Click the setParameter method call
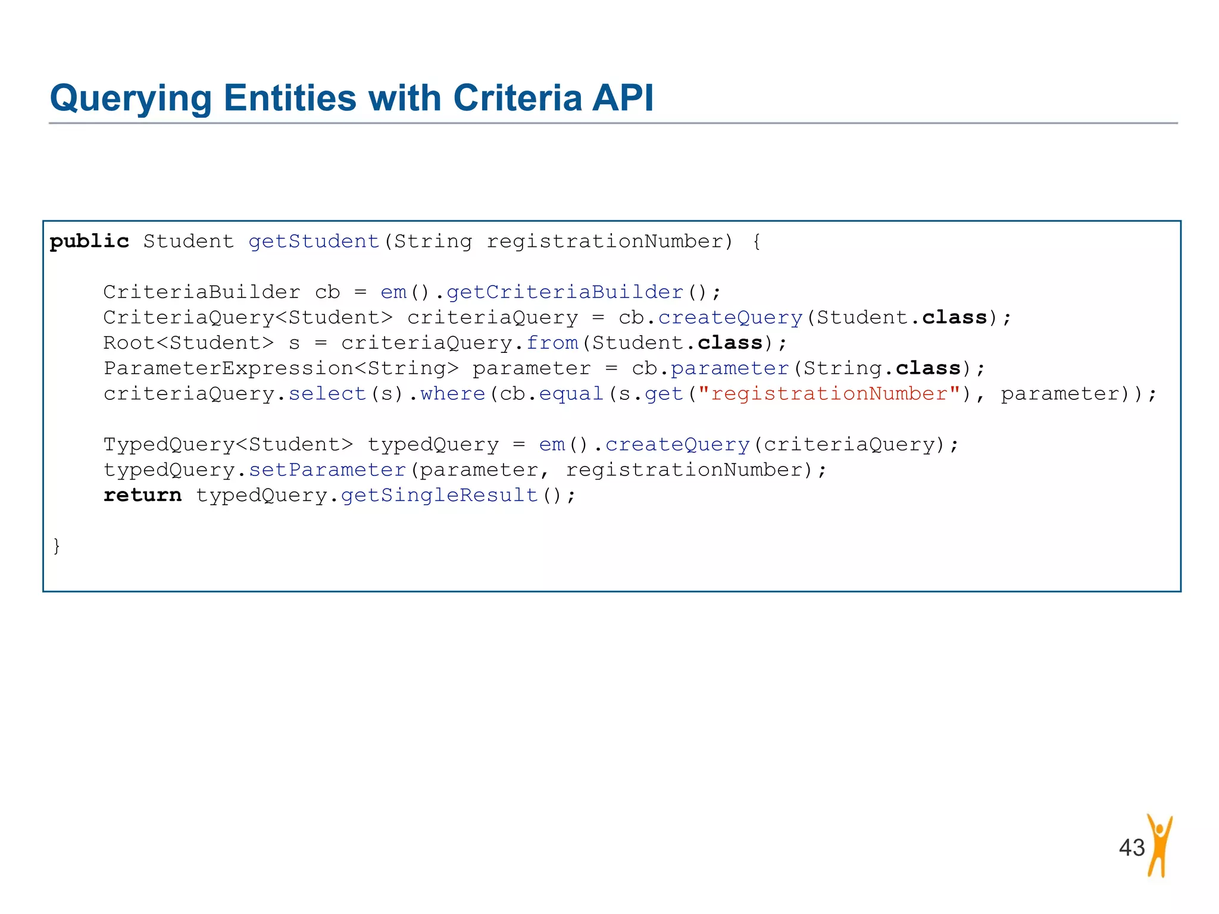Viewport: 1219px width, 914px height. pos(327,470)
